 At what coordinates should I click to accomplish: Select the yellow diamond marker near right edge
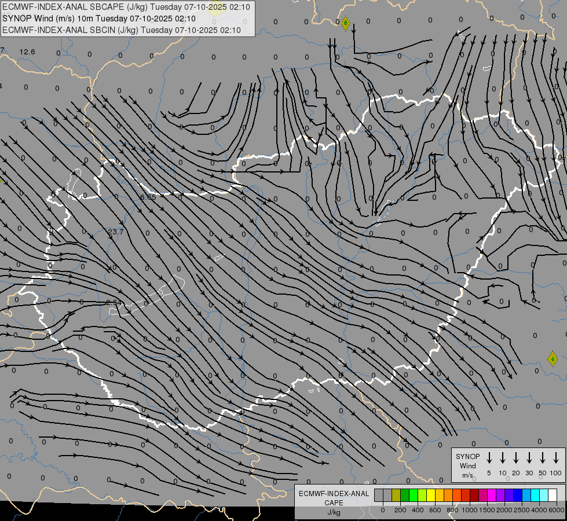[553, 359]
